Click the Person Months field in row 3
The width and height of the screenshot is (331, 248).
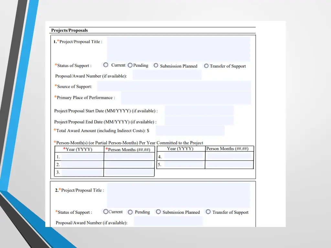129,172
